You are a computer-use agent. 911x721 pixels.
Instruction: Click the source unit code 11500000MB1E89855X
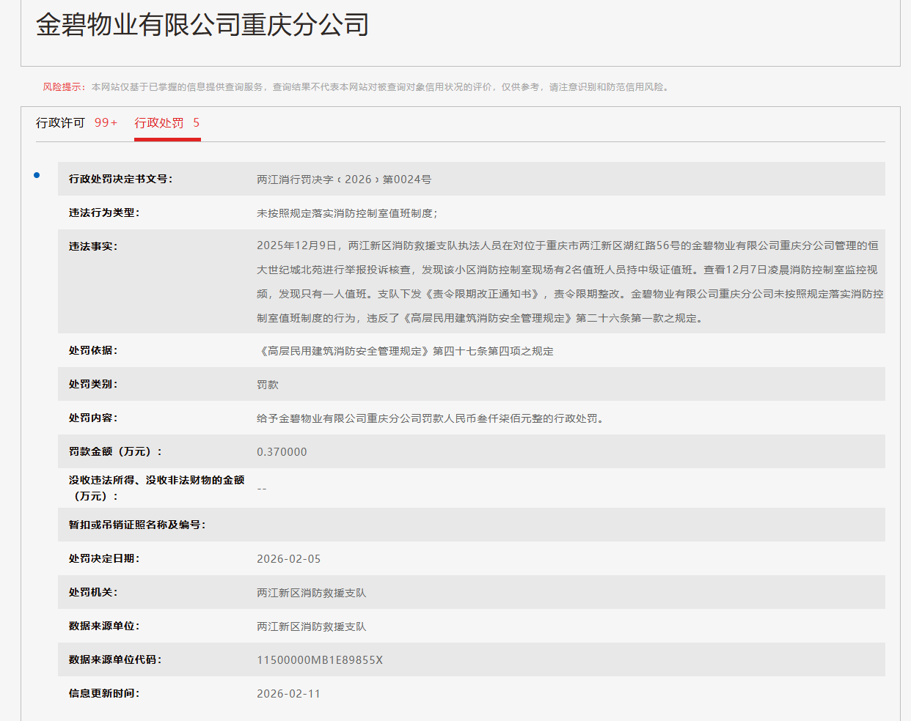coord(319,660)
